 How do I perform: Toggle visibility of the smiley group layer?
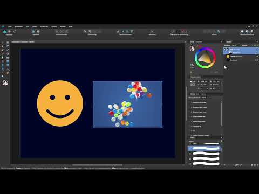click(x=257, y=57)
